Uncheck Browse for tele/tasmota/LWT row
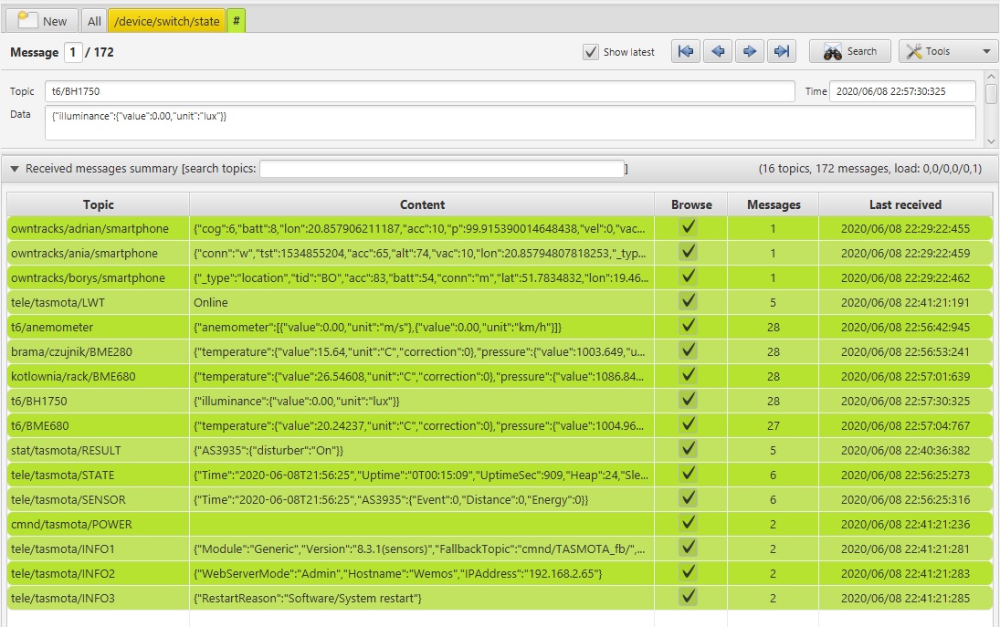 (689, 302)
